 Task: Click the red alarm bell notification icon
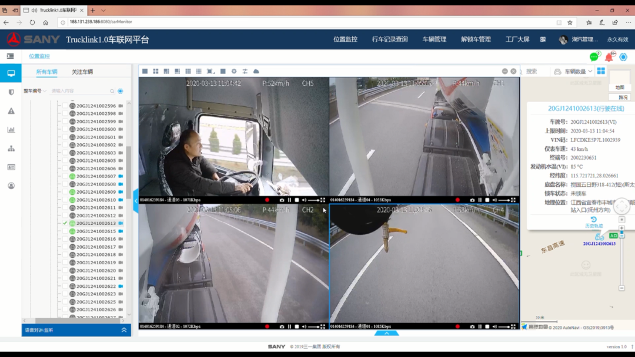coord(609,57)
